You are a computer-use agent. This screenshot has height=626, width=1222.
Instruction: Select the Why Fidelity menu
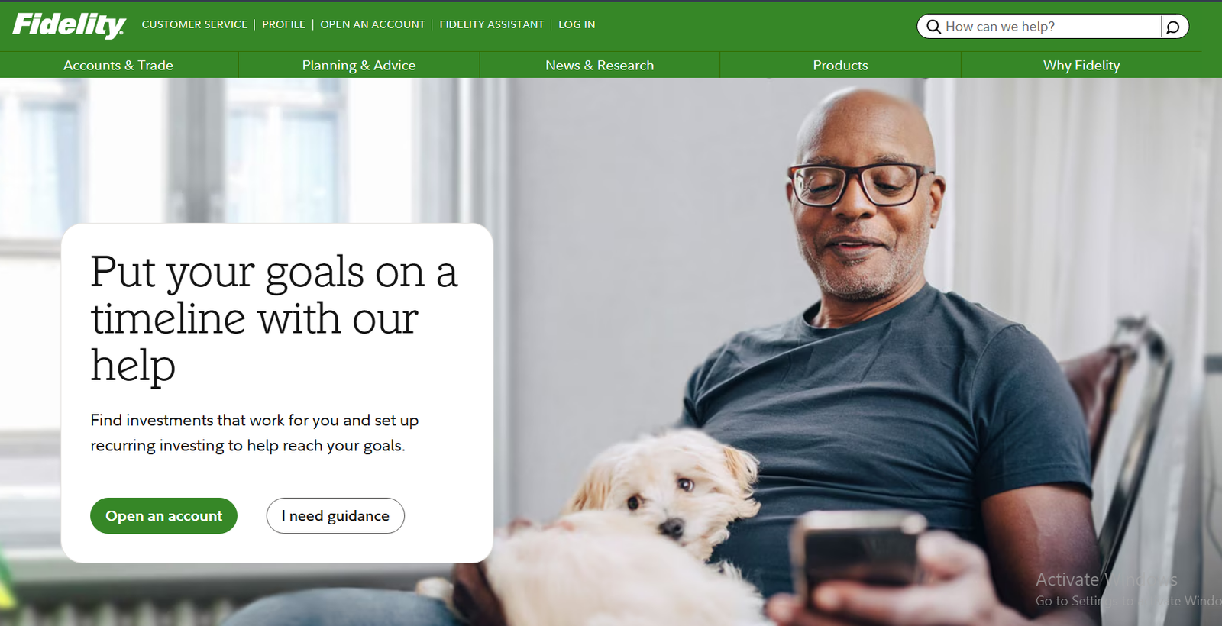click(1081, 66)
